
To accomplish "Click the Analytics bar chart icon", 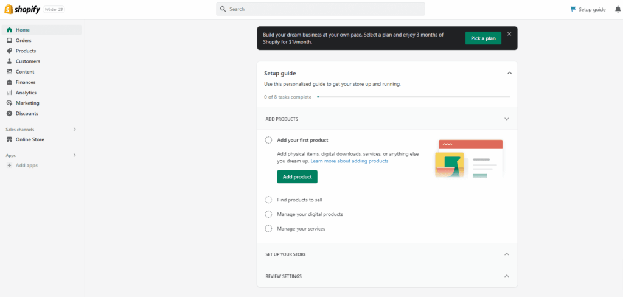I will tap(10, 93).
